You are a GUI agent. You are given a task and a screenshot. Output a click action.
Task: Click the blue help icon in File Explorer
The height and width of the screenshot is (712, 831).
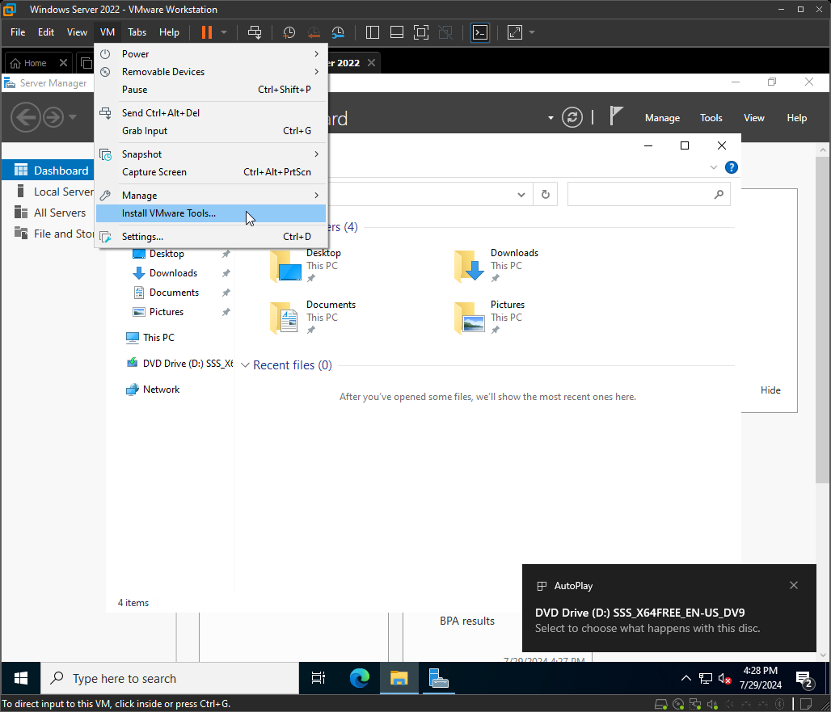pos(732,167)
